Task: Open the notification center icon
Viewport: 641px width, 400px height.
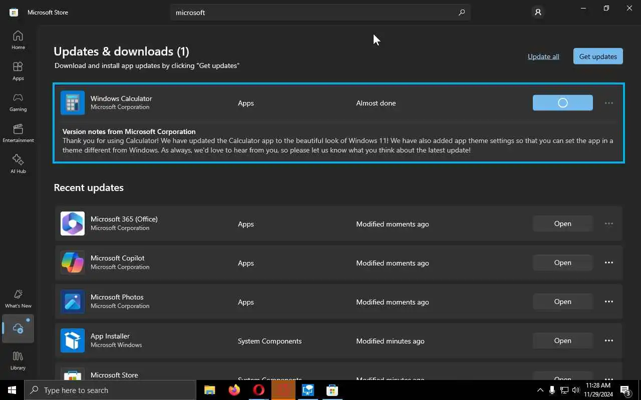Action: pos(625,390)
